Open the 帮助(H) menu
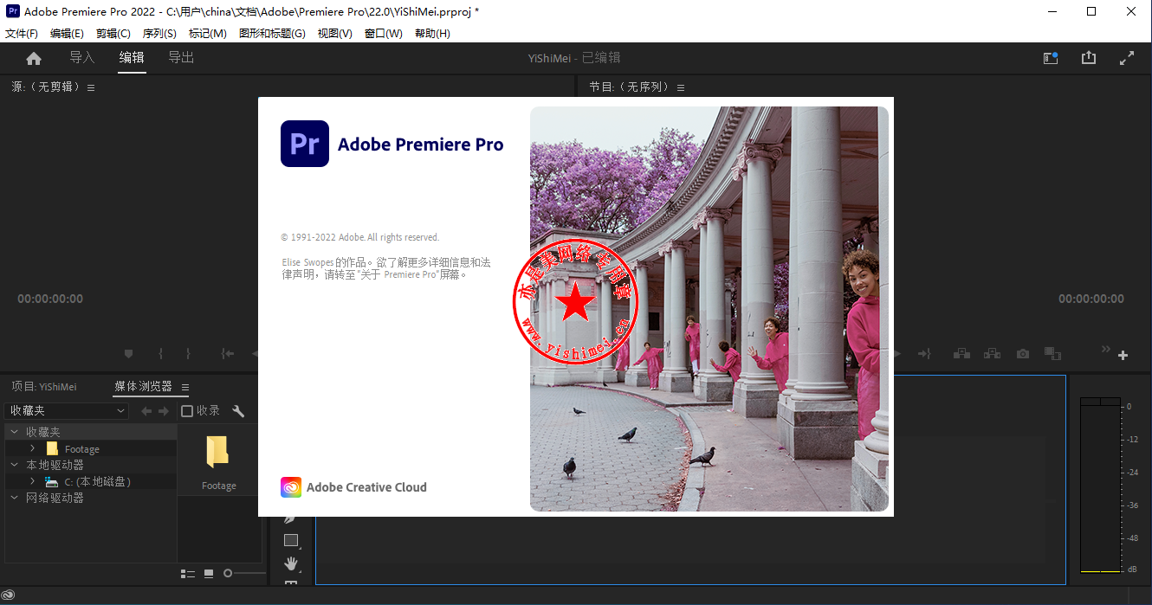Image resolution: width=1152 pixels, height=605 pixels. [x=432, y=34]
